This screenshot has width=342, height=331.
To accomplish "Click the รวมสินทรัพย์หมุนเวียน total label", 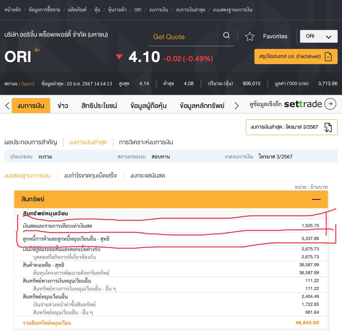I will [47, 323].
